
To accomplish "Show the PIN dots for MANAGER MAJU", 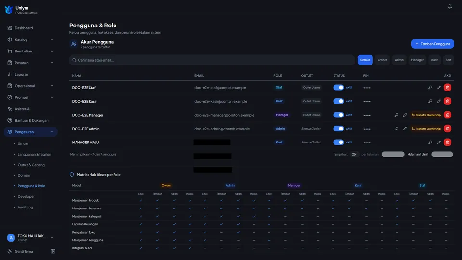I will pyautogui.click(x=367, y=143).
